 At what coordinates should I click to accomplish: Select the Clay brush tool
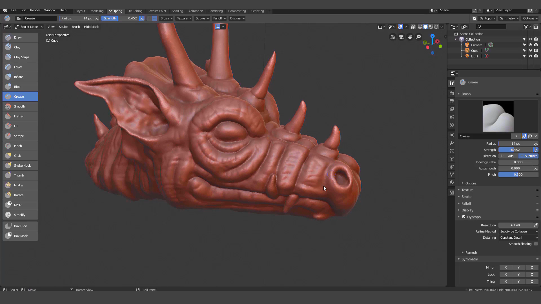click(20, 47)
